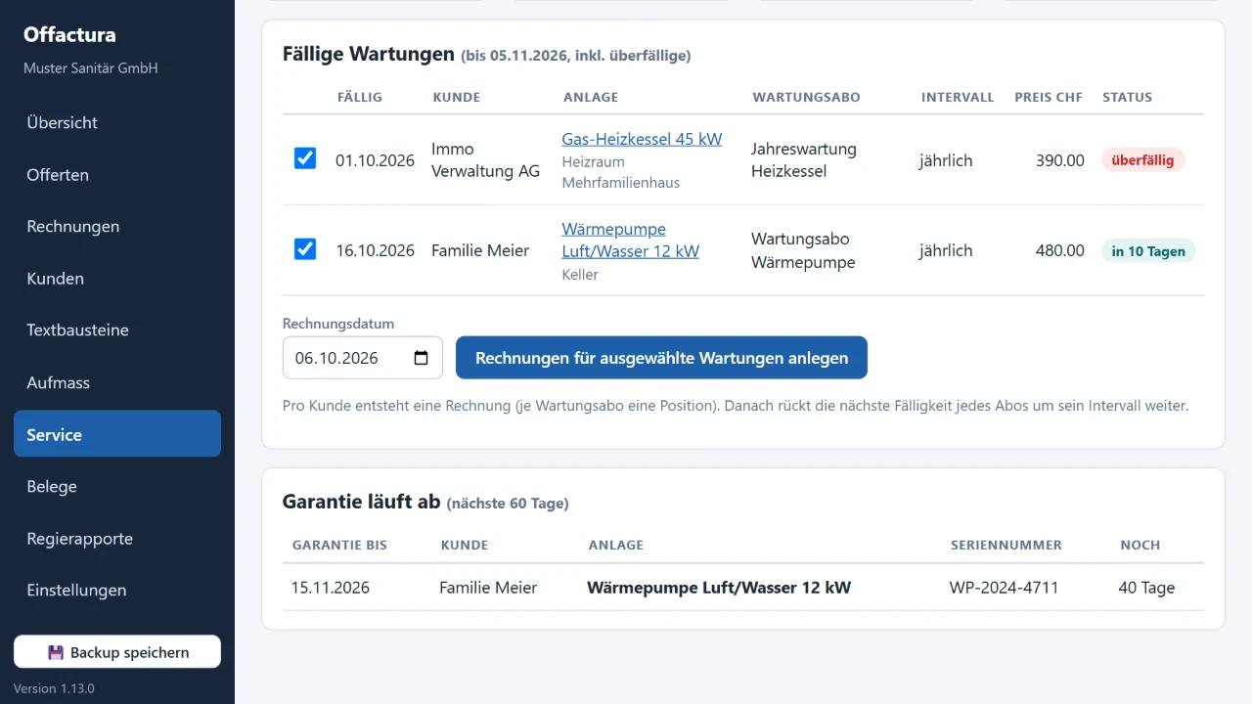Click Familie Meier in Fällige Wartungen table

480,250
